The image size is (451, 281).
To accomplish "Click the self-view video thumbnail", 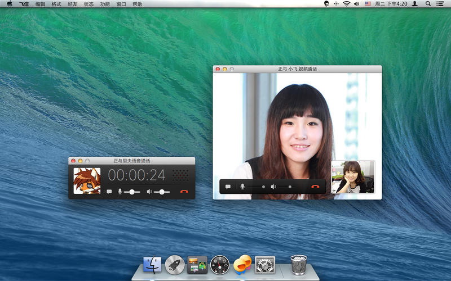I will point(353,177).
